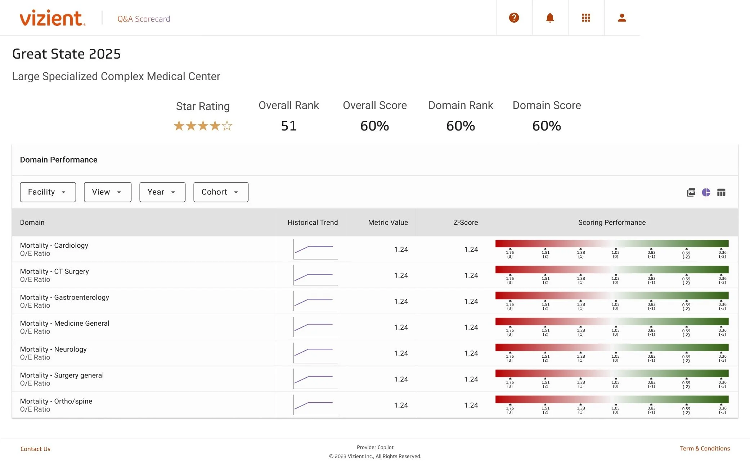Image resolution: width=750 pixels, height=463 pixels.
Task: Open the user profile icon
Action: (622, 17)
